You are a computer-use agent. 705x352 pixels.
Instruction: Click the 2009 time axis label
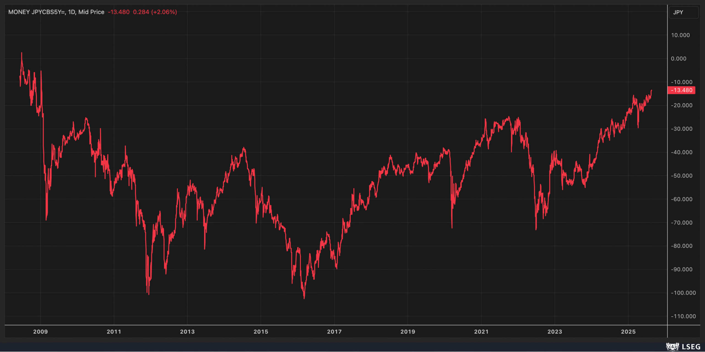40,332
